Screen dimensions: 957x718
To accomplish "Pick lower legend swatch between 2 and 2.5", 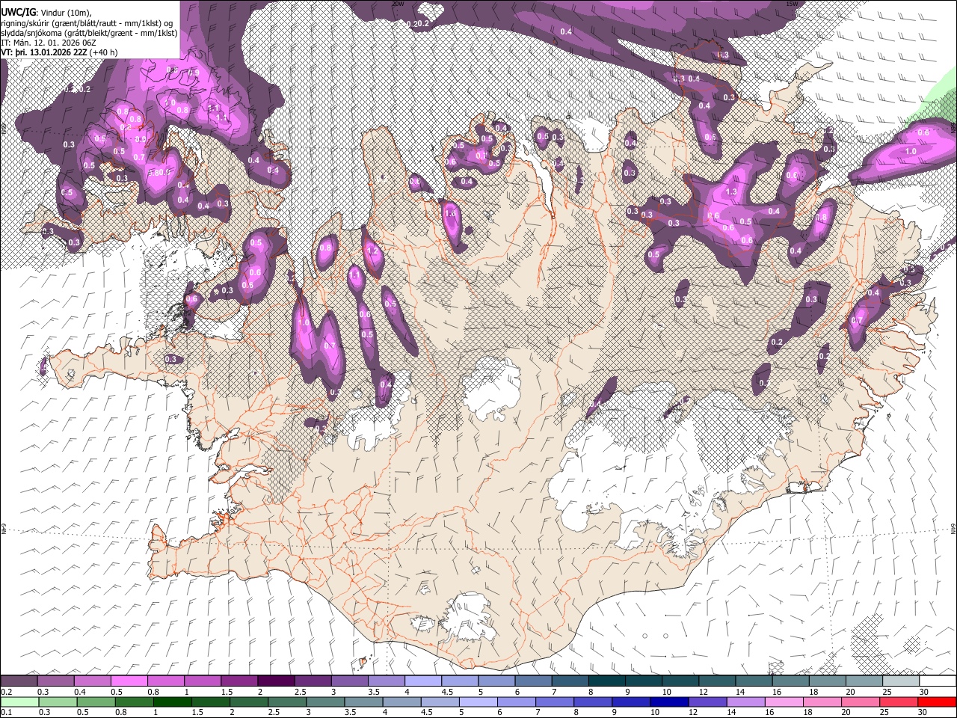I will [248, 702].
